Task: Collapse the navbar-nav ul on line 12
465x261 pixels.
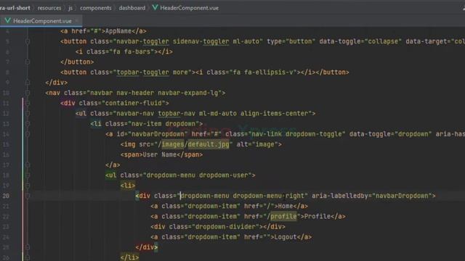Action: (x=28, y=113)
